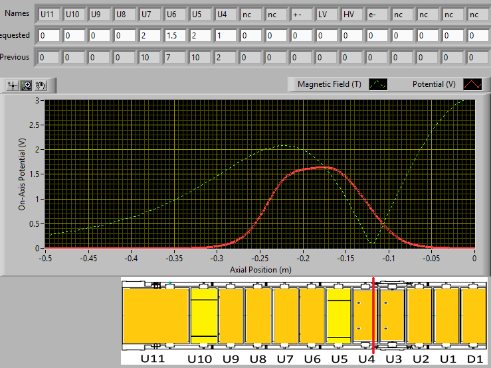Select the hand pan tool

pyautogui.click(x=41, y=86)
